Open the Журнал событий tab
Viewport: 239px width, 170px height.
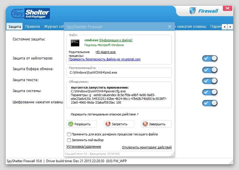[54, 27]
